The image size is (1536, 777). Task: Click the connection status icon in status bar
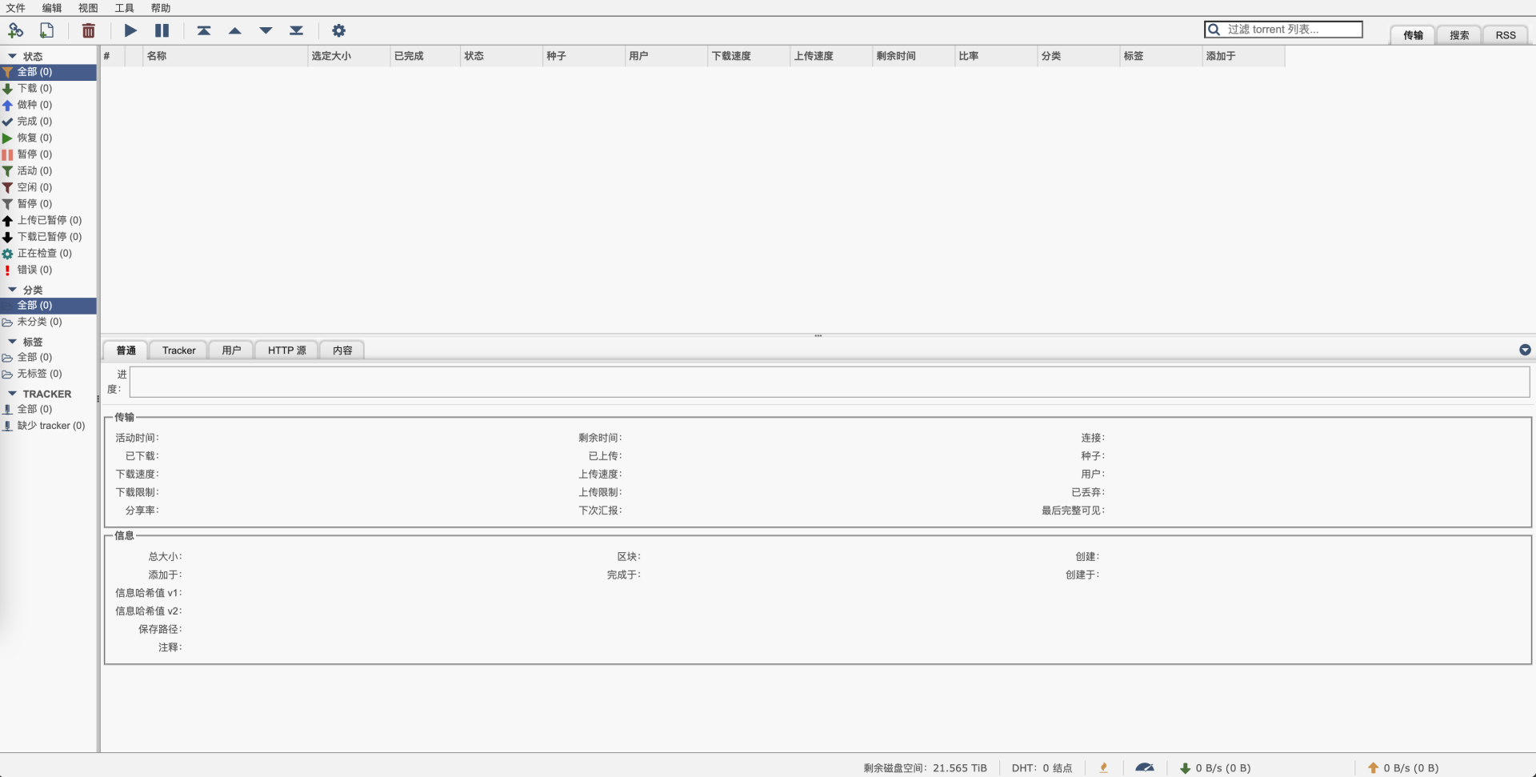[1104, 767]
